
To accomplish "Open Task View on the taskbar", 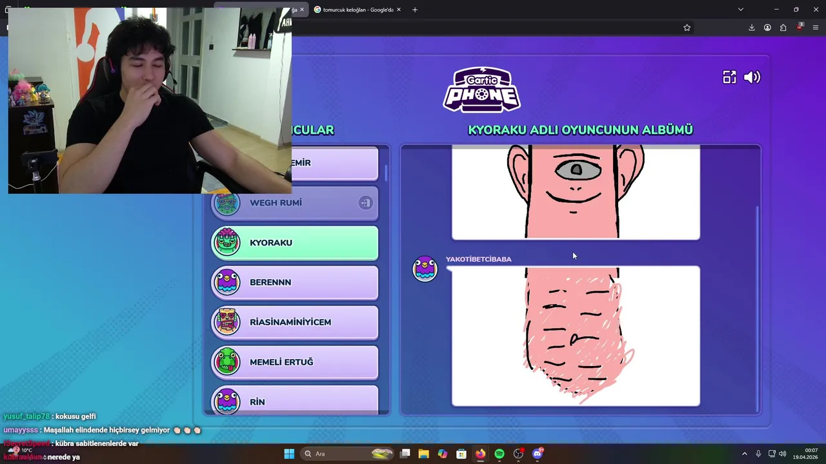I will (x=405, y=454).
